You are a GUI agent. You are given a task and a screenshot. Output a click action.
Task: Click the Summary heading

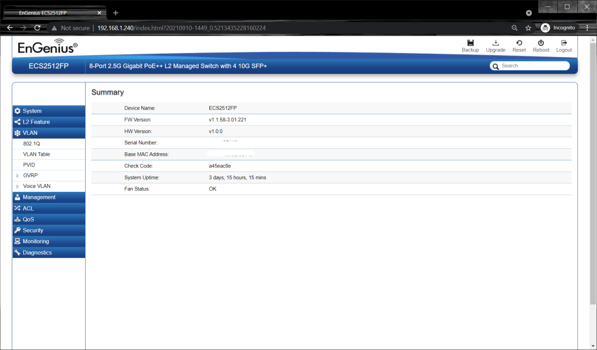tap(107, 92)
